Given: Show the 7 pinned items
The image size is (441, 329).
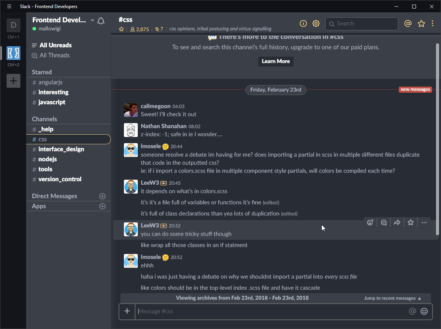Looking at the screenshot, I should [x=159, y=29].
